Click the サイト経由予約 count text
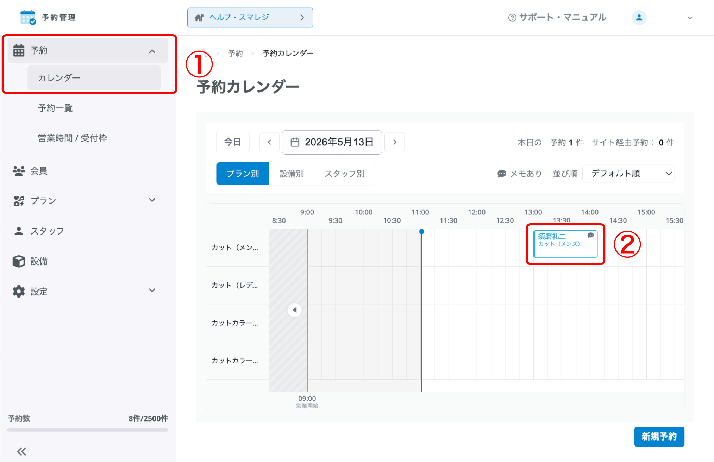 (x=633, y=142)
